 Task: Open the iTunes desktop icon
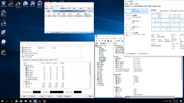click(x=4, y=42)
